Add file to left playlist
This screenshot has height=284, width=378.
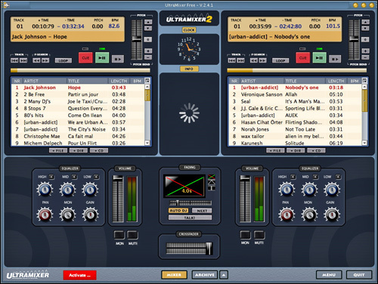pyautogui.click(x=58, y=150)
